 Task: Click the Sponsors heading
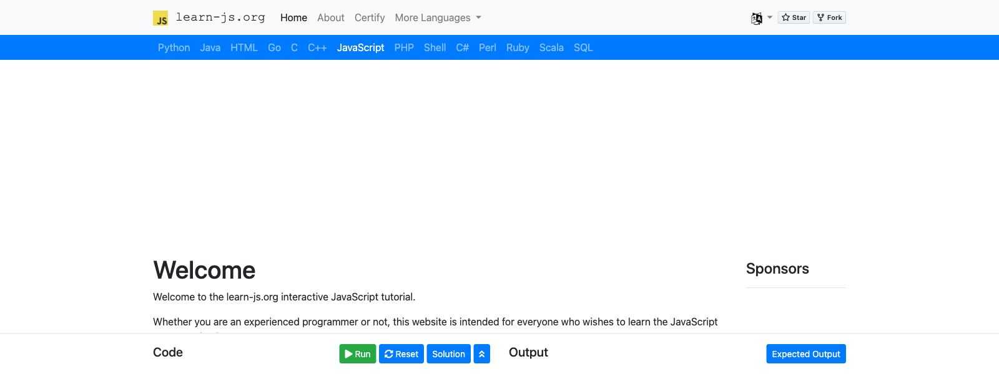point(777,269)
